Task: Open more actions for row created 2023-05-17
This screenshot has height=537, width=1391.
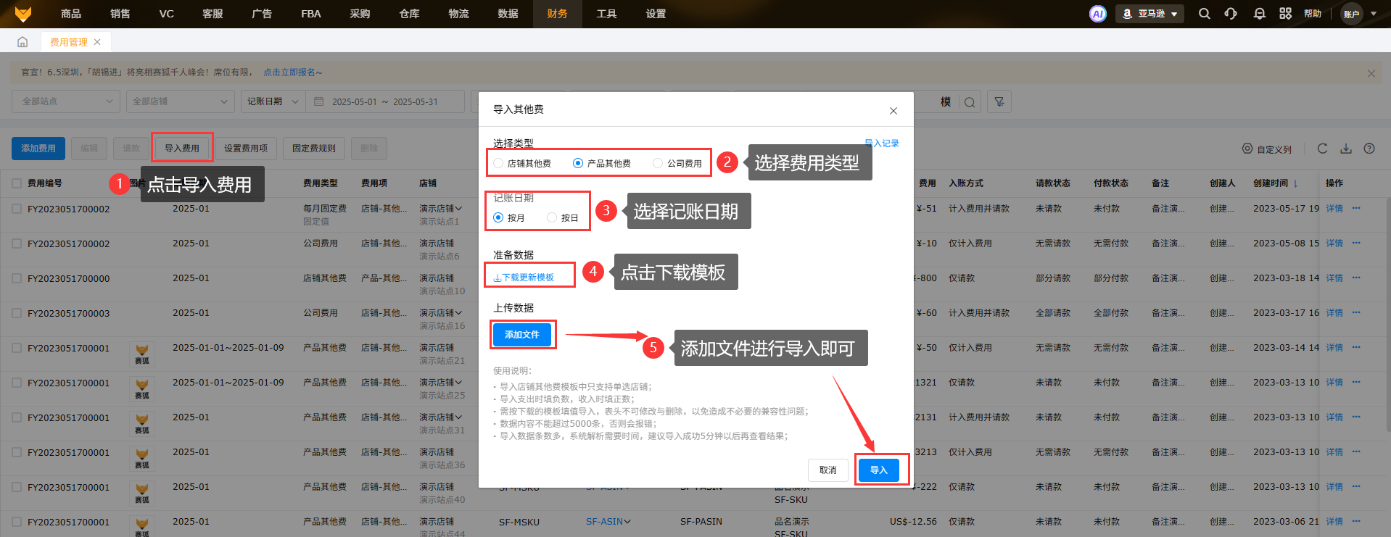Action: pos(1356,209)
